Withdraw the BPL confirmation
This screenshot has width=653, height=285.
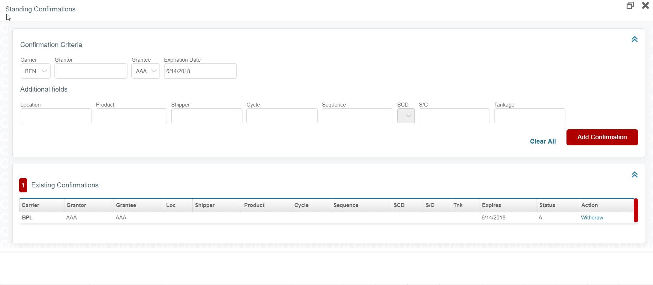coord(592,218)
